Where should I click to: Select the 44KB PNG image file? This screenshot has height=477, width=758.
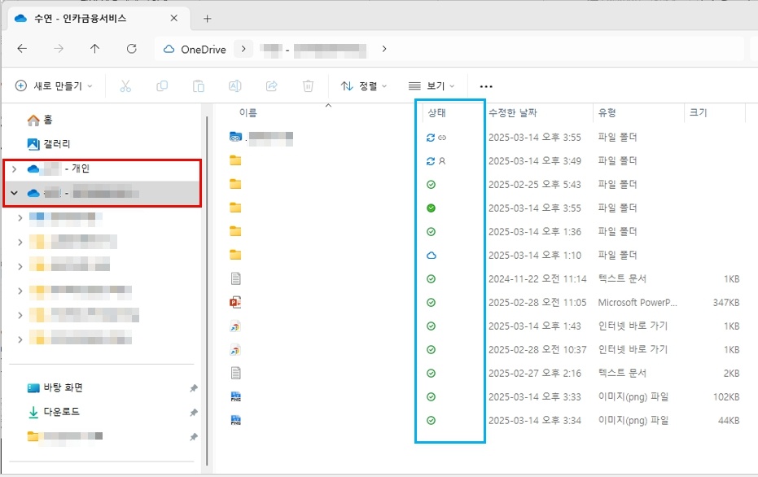click(235, 421)
